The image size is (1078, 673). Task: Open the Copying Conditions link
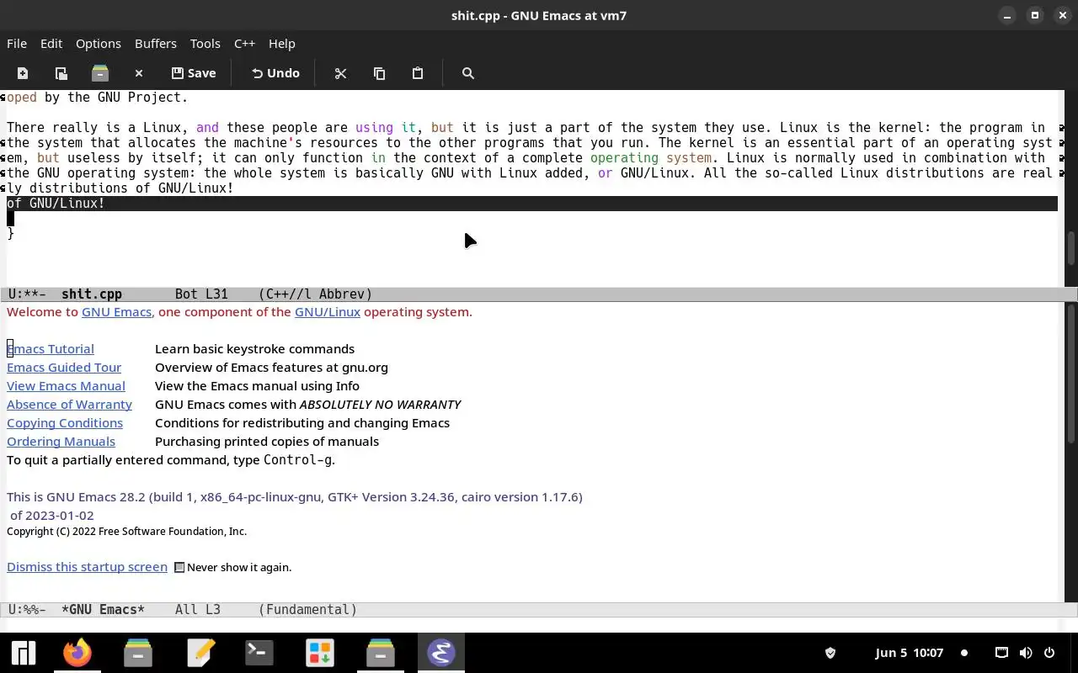[x=65, y=422]
